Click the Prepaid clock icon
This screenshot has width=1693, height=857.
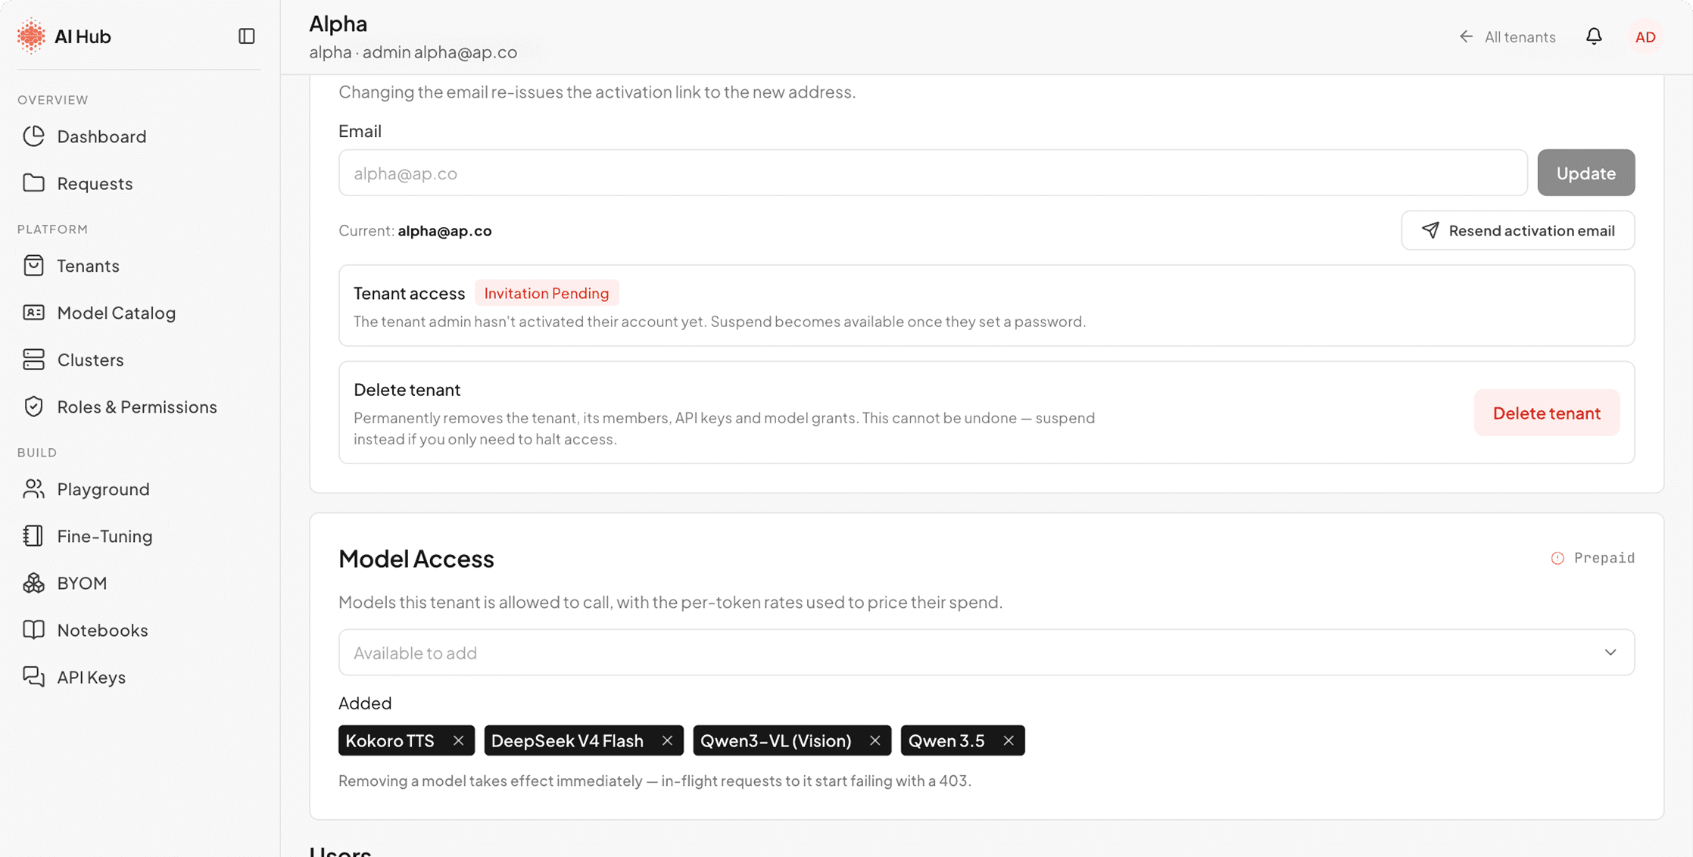pyautogui.click(x=1557, y=558)
